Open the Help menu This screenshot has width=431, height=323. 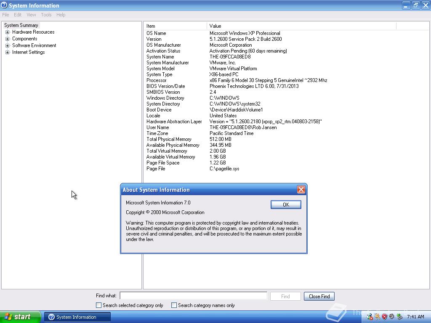61,15
